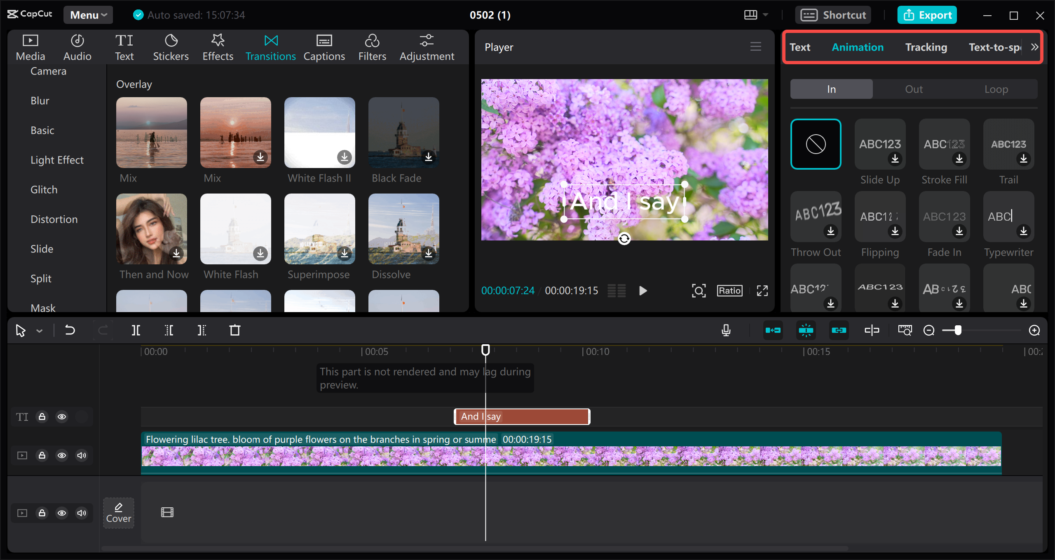Open the Shortcut list
This screenshot has width=1055, height=560.
tap(833, 15)
